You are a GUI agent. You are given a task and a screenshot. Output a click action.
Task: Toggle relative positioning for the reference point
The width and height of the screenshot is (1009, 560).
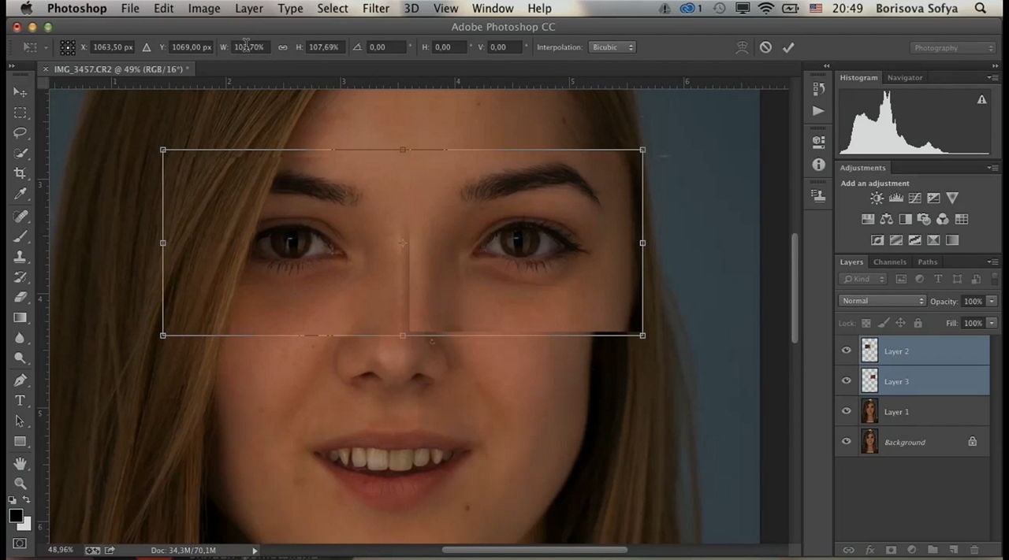147,47
